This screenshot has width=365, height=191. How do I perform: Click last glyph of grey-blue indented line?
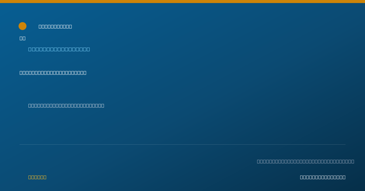[x=103, y=106]
